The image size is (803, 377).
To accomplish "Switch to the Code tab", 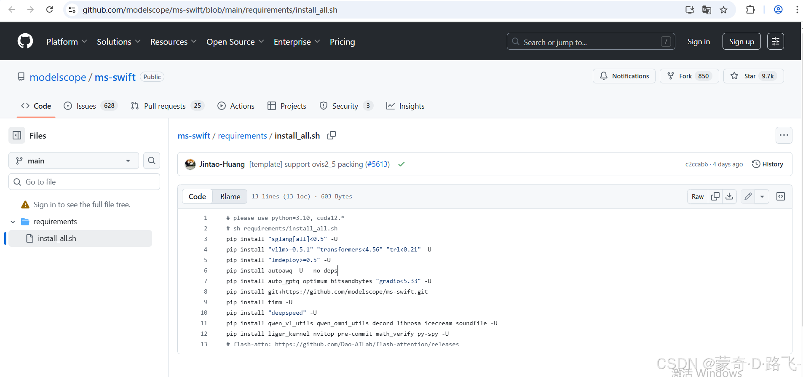I will (x=36, y=106).
